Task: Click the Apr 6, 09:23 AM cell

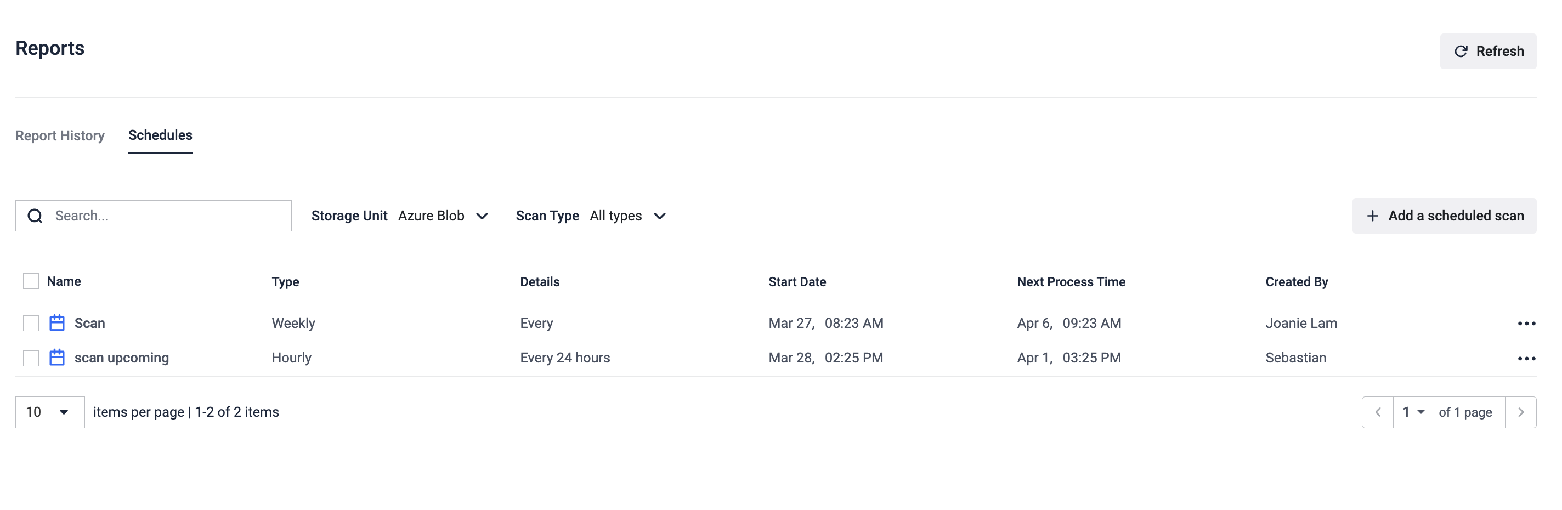Action: [x=1069, y=323]
